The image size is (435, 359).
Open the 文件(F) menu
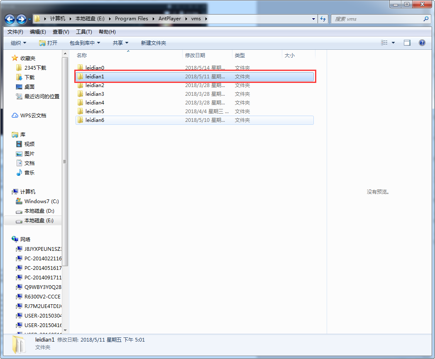15,32
